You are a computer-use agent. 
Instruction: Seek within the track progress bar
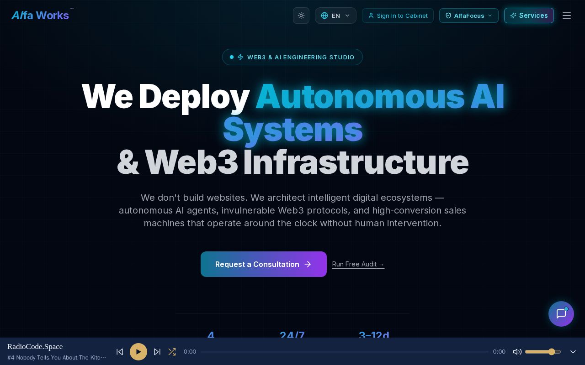click(345, 352)
